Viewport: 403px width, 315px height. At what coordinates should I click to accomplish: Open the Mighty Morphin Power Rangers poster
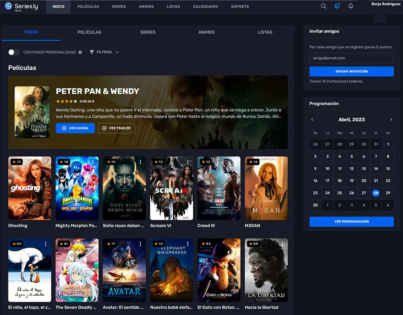click(77, 188)
